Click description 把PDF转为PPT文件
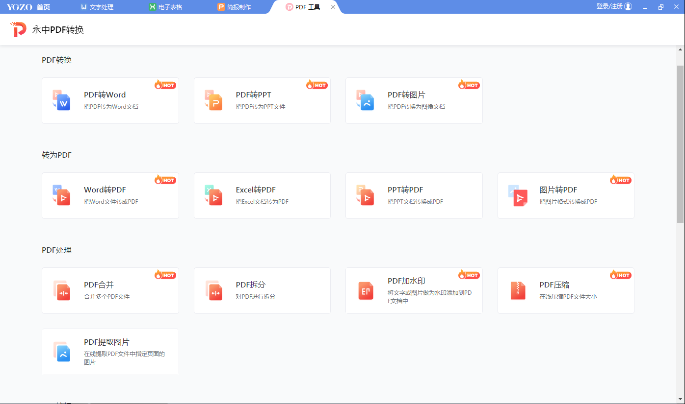The image size is (685, 404). point(261,107)
